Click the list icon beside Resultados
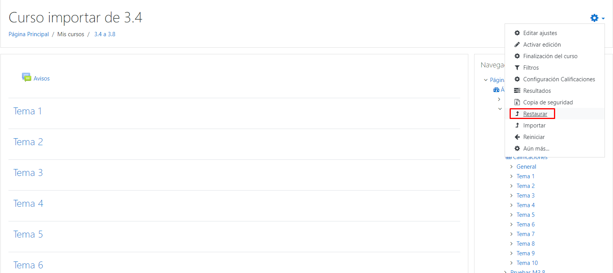 click(x=517, y=91)
